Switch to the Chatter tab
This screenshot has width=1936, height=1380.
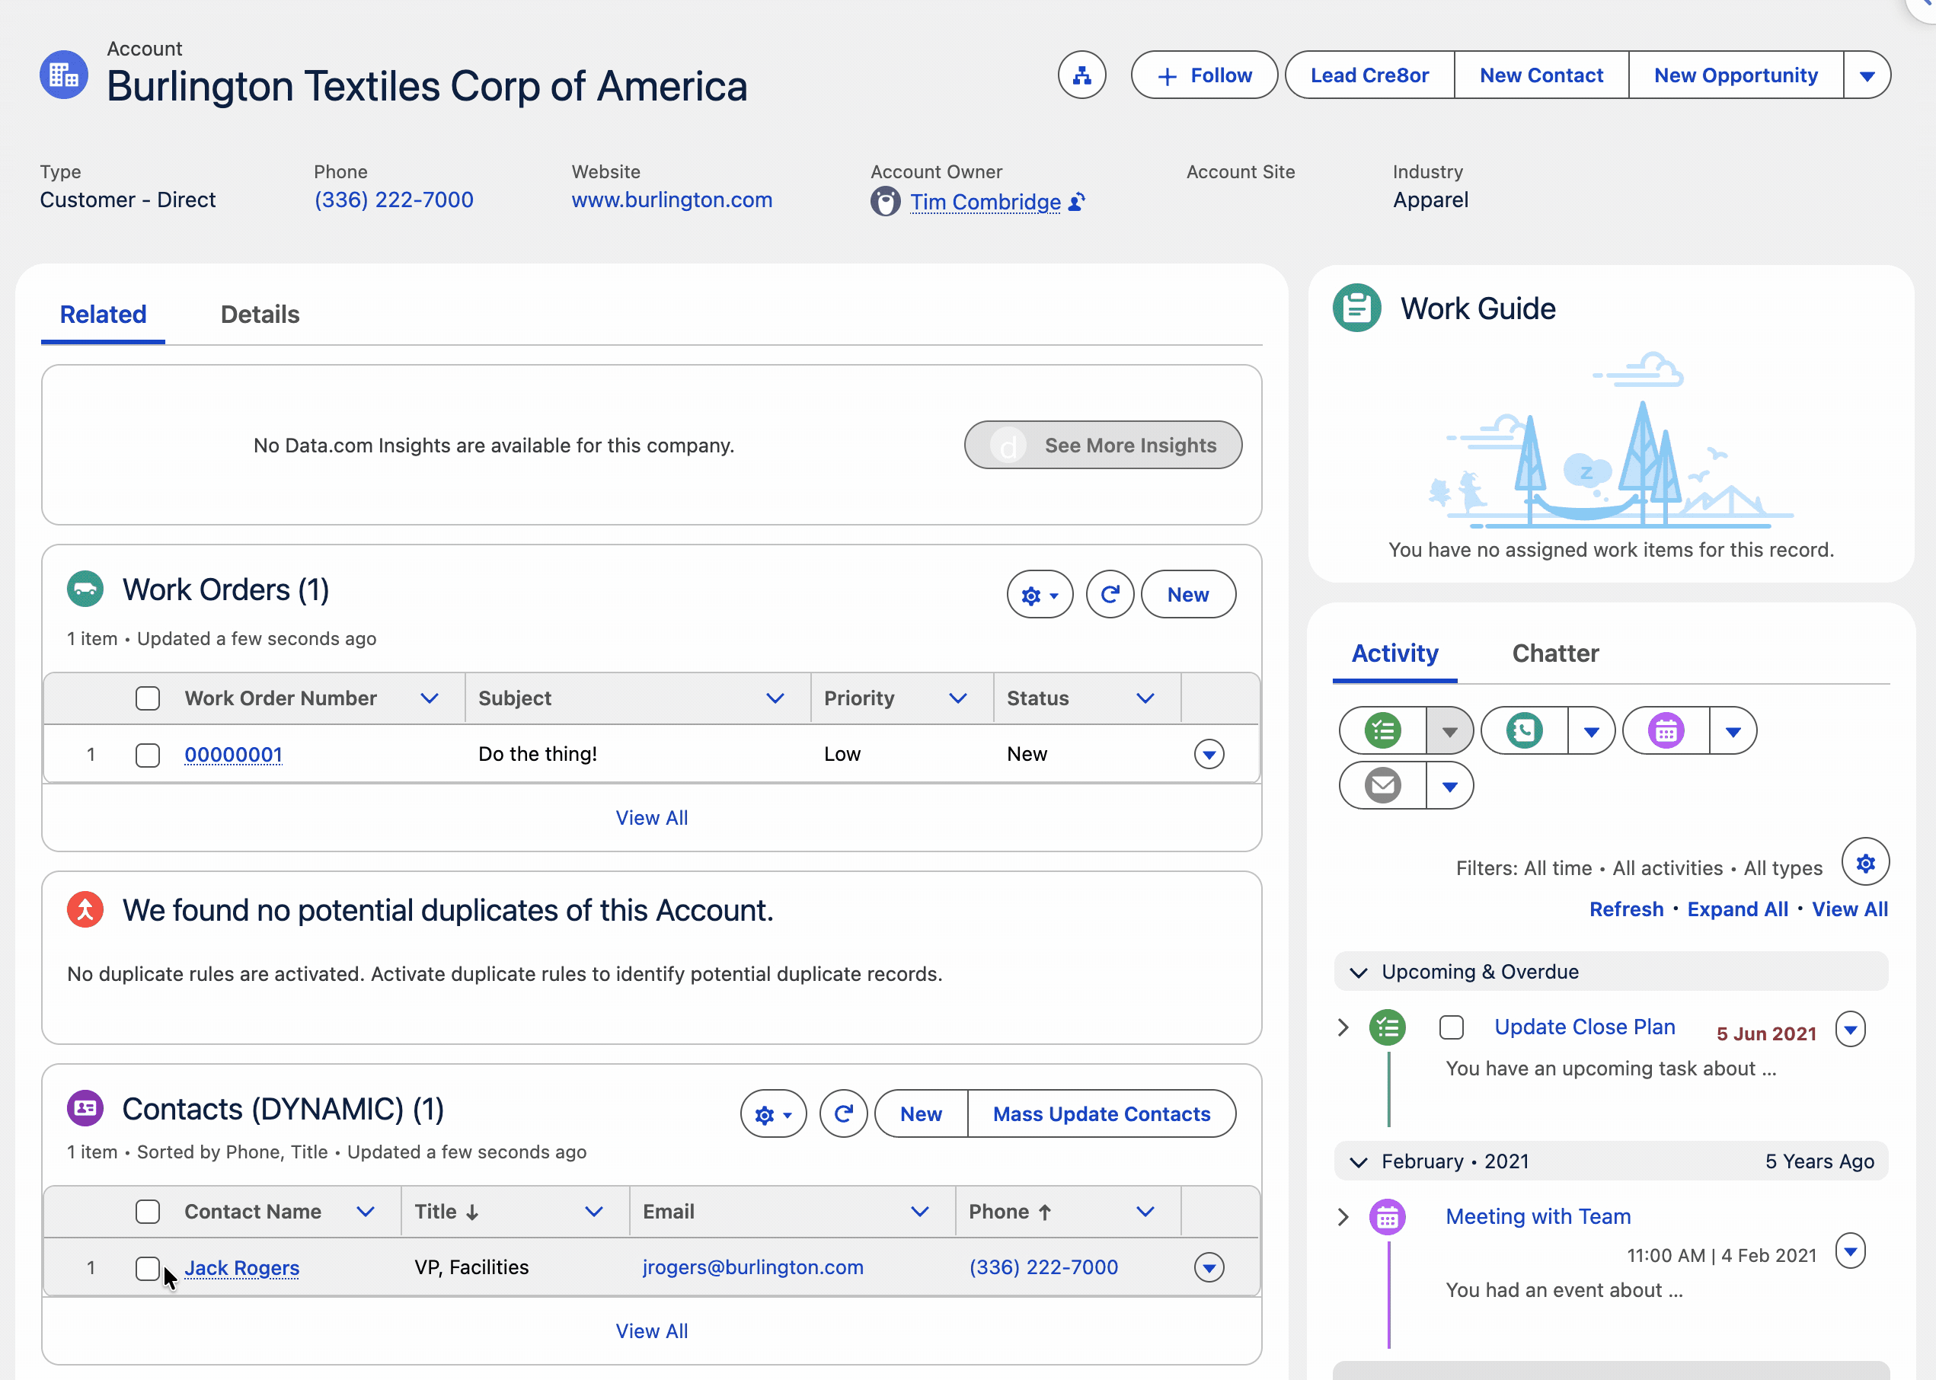pyautogui.click(x=1554, y=653)
